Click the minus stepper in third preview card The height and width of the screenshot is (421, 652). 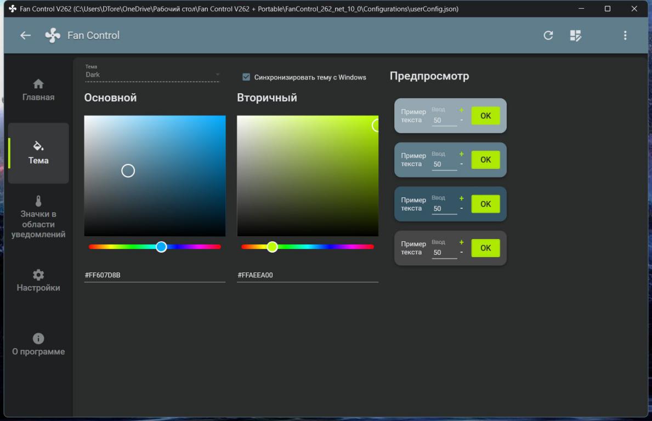(x=462, y=208)
